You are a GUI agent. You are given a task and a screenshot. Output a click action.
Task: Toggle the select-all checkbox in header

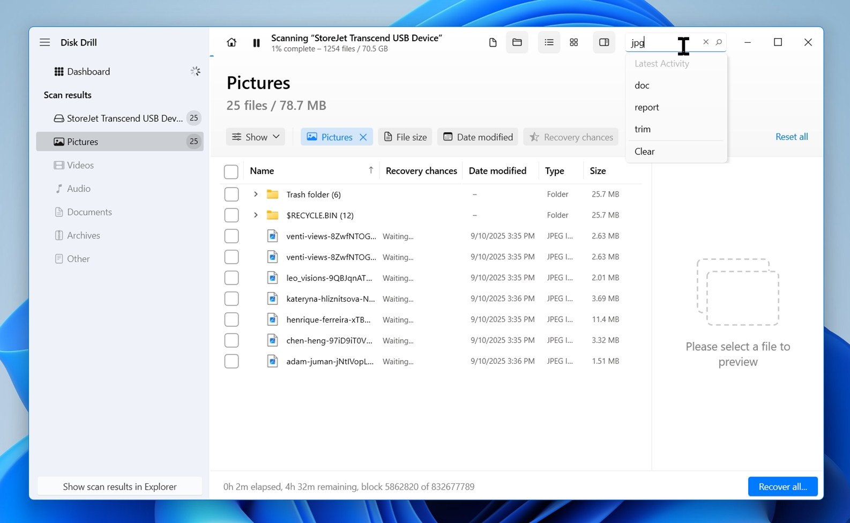tap(231, 171)
